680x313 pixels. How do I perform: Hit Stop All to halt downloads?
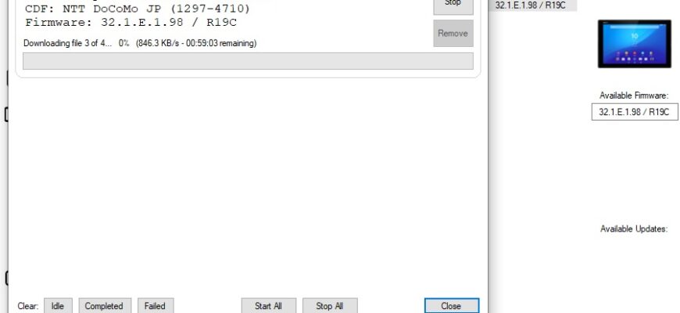(330, 306)
